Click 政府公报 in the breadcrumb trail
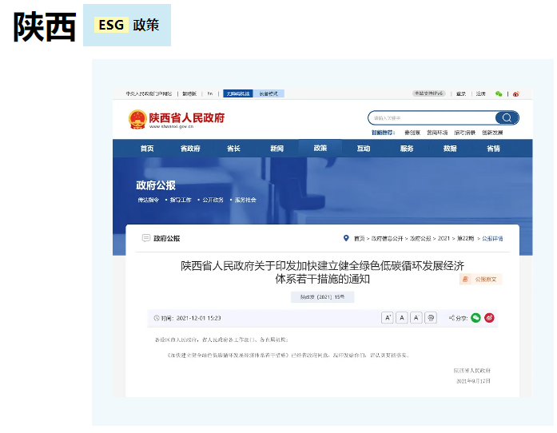The width and height of the screenshot is (557, 433). (x=420, y=238)
